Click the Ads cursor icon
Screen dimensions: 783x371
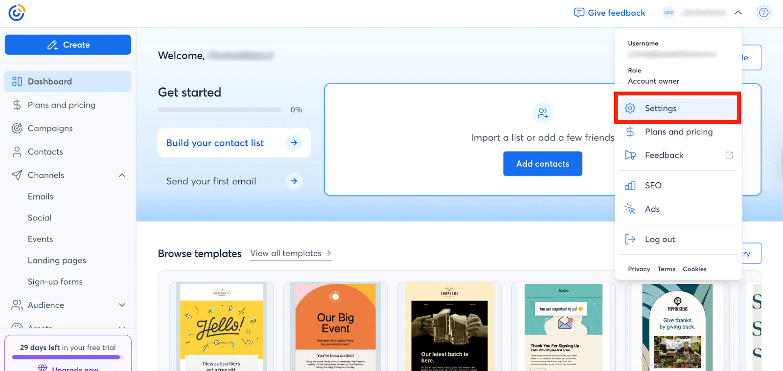630,209
